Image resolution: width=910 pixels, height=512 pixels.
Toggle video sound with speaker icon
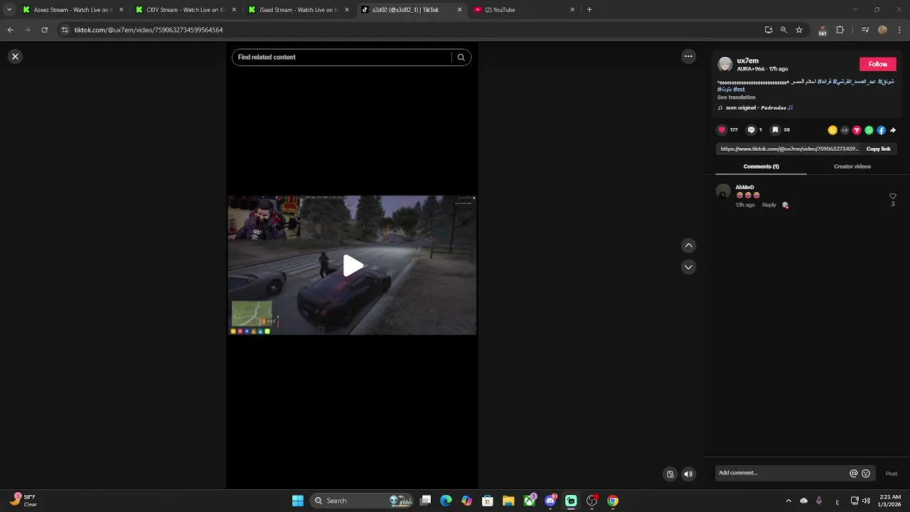pyautogui.click(x=688, y=474)
